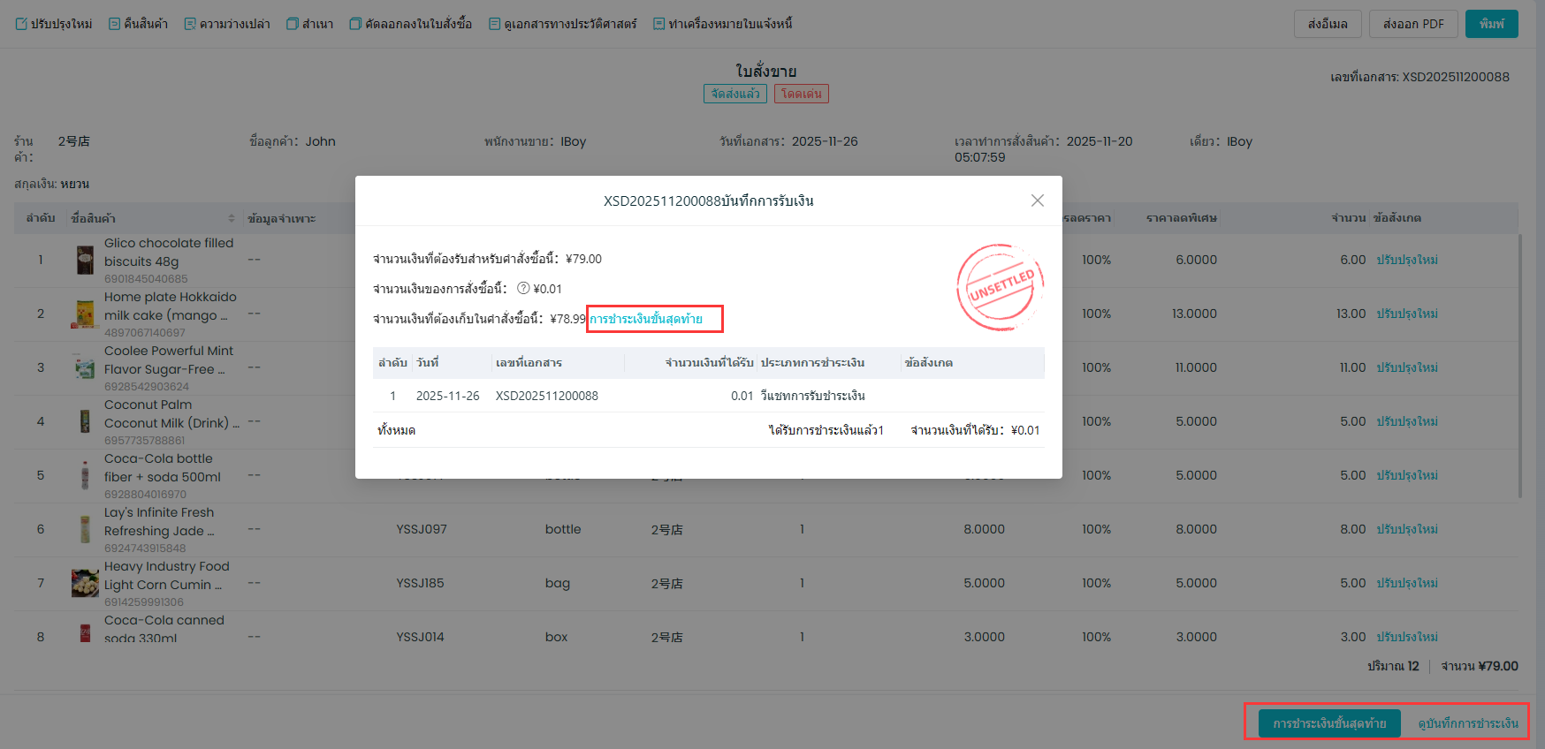
Task: Click ทำเครื่องหมายใบแจ้งหนี้ toolbar item
Action: 658,24
